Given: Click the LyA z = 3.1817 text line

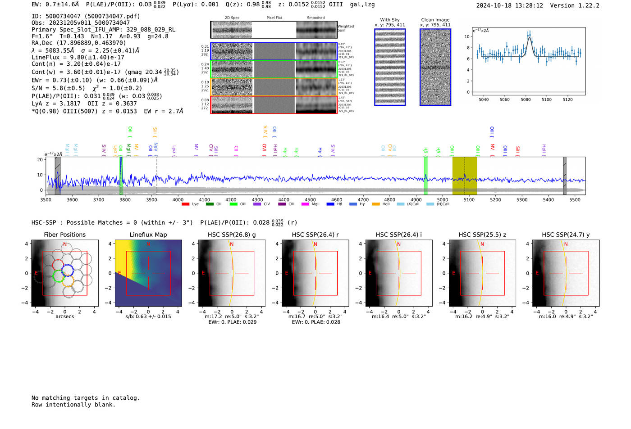Looking at the screenshot, I should pyautogui.click(x=84, y=104).
